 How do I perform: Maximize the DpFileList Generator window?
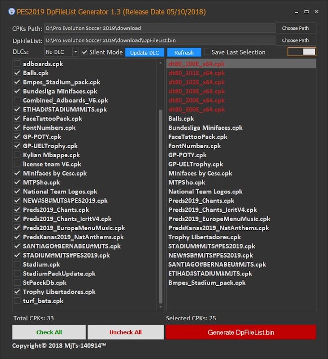click(306, 12)
